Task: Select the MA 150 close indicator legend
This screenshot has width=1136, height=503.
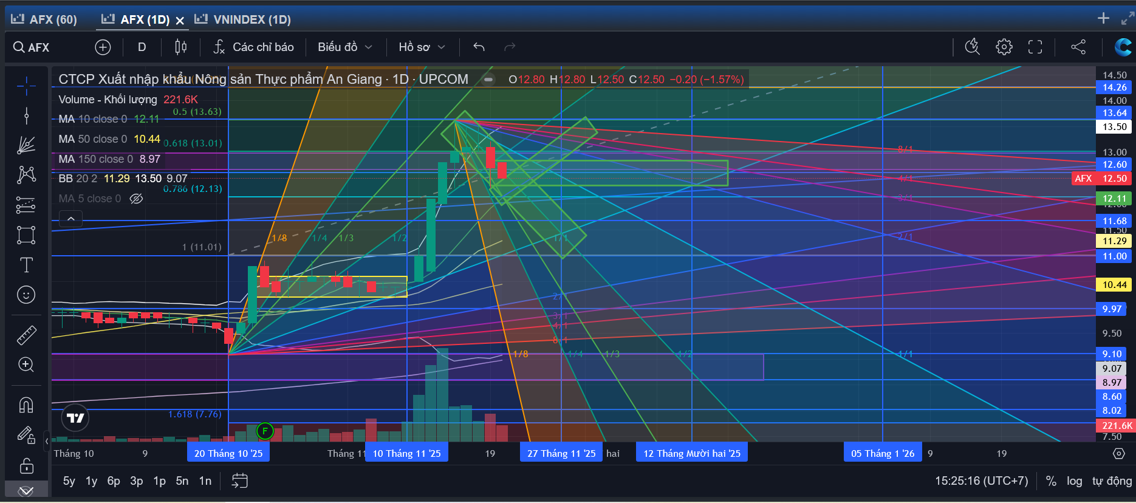Action: (x=109, y=159)
